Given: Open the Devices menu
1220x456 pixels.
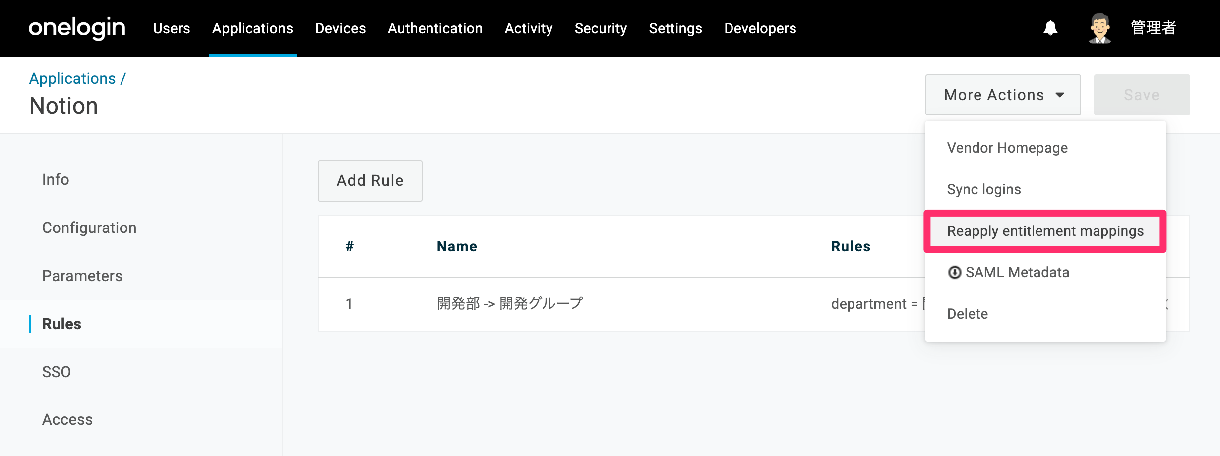Looking at the screenshot, I should [340, 28].
